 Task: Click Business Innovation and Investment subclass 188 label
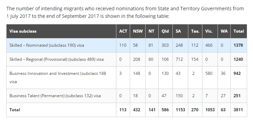(x=58, y=78)
